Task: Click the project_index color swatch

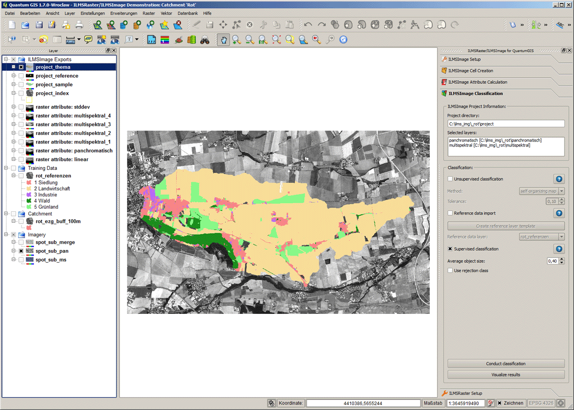Action: tap(29, 100)
